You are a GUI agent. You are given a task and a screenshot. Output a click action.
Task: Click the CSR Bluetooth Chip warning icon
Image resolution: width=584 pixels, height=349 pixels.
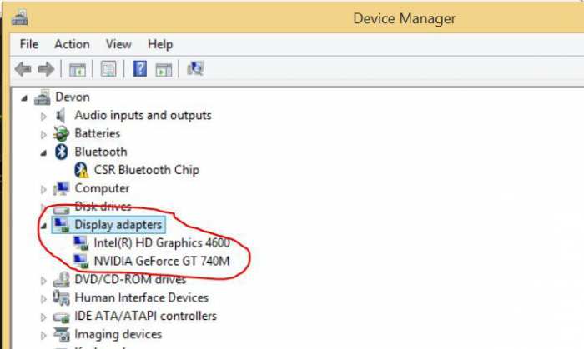81,170
